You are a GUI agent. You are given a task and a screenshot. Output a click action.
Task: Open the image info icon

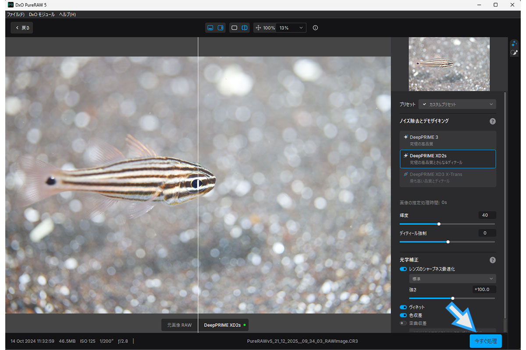tap(315, 28)
